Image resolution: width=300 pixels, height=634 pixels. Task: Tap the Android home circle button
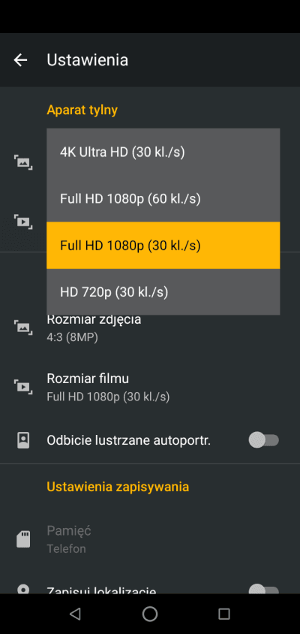point(150,614)
